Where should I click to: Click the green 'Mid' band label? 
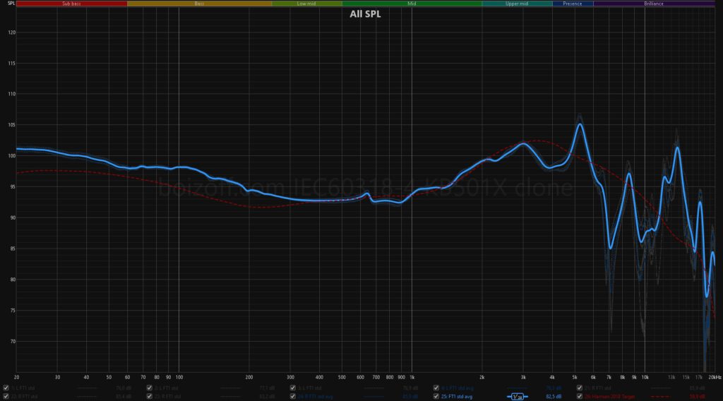412,4
